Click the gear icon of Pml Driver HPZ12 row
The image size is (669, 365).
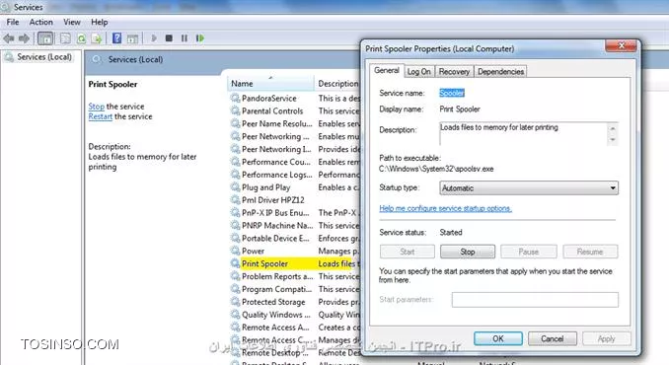[235, 200]
